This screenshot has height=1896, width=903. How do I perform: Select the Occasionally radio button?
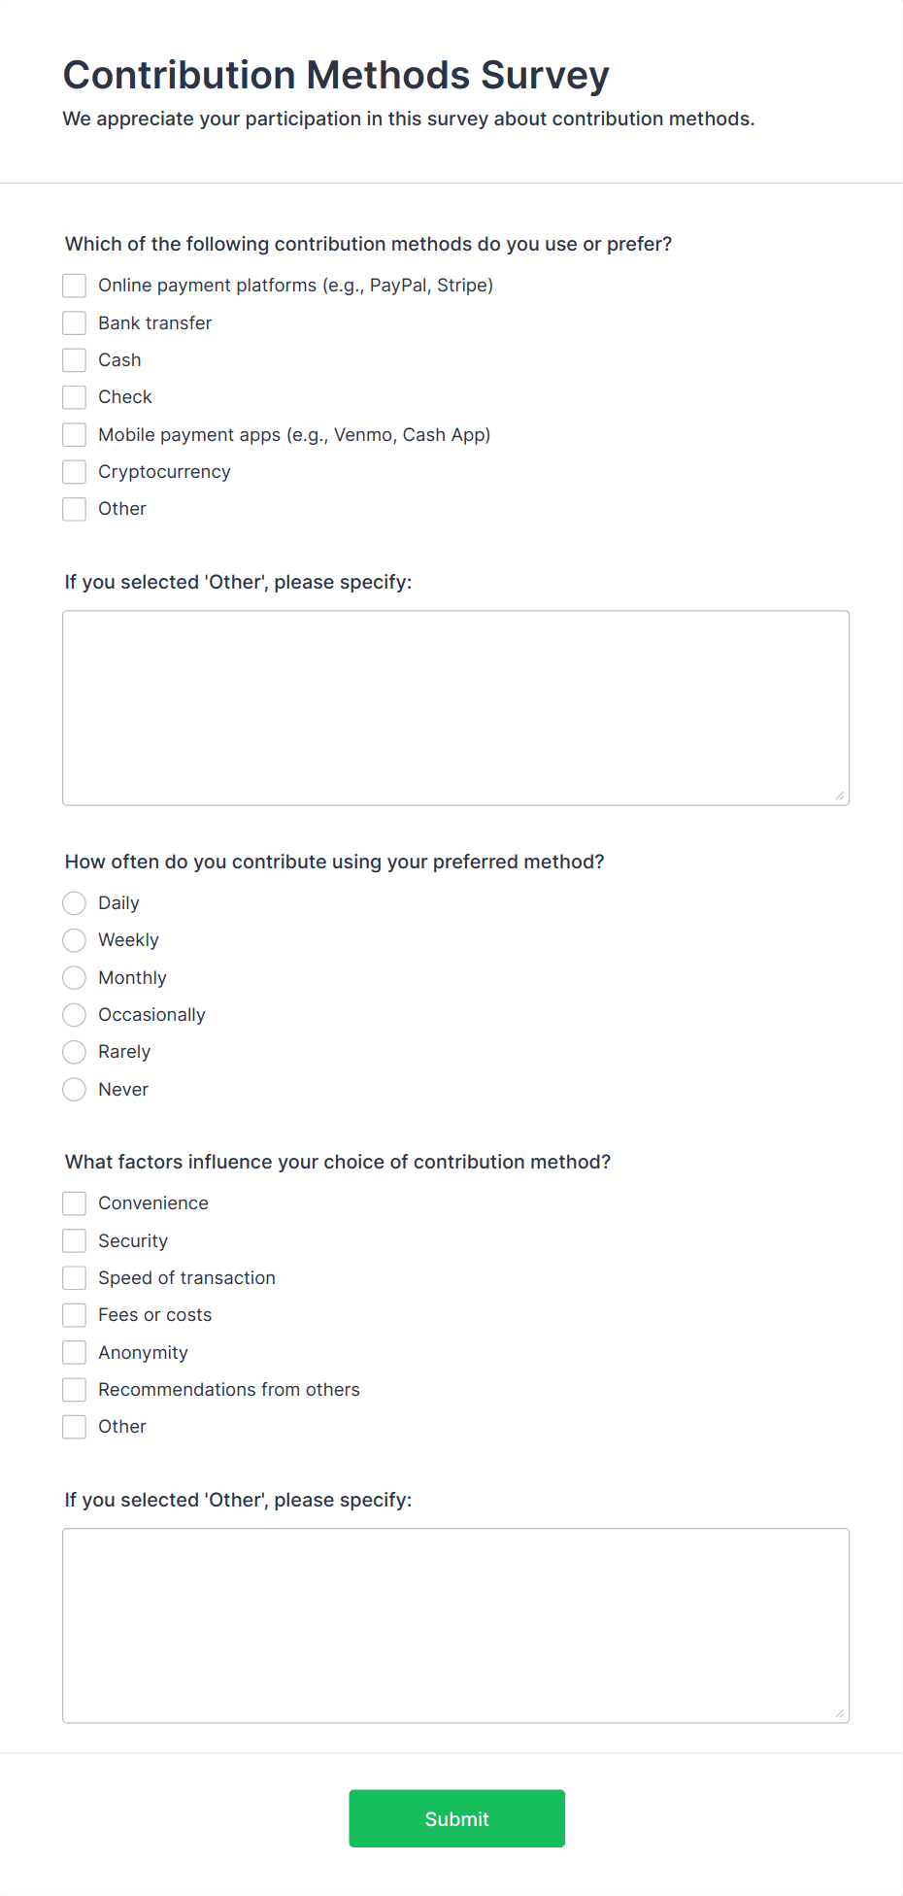coord(75,1015)
